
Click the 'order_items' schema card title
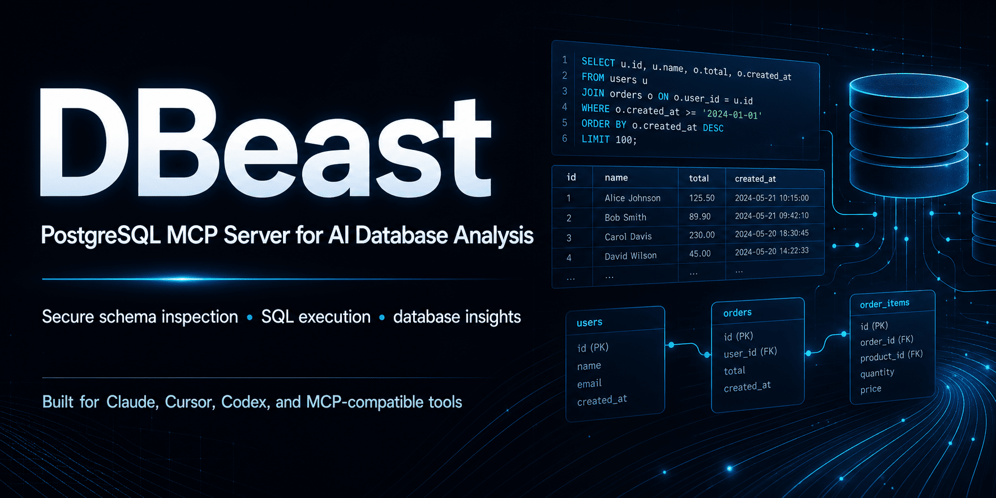(x=885, y=304)
